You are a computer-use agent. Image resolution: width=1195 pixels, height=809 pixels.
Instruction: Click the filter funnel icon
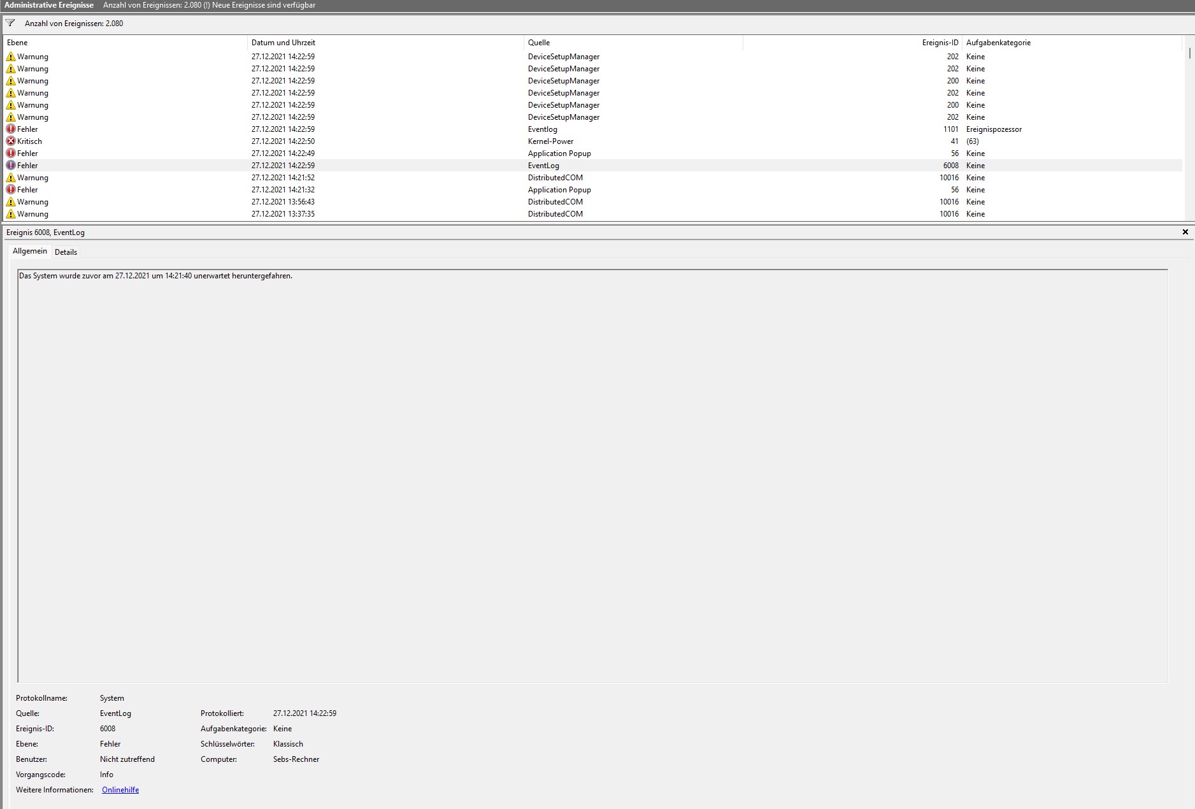tap(10, 23)
